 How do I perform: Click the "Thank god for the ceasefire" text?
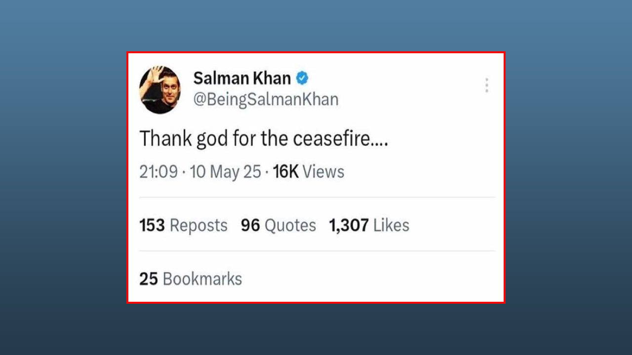tap(263, 140)
